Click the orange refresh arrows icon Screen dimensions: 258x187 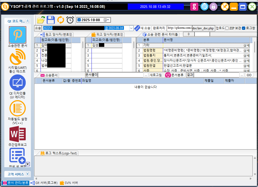[61, 20]
